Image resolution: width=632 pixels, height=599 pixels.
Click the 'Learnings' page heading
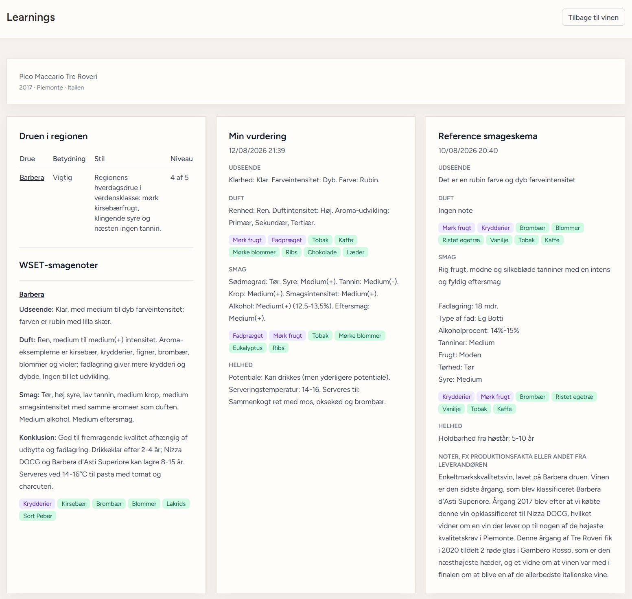pyautogui.click(x=31, y=17)
